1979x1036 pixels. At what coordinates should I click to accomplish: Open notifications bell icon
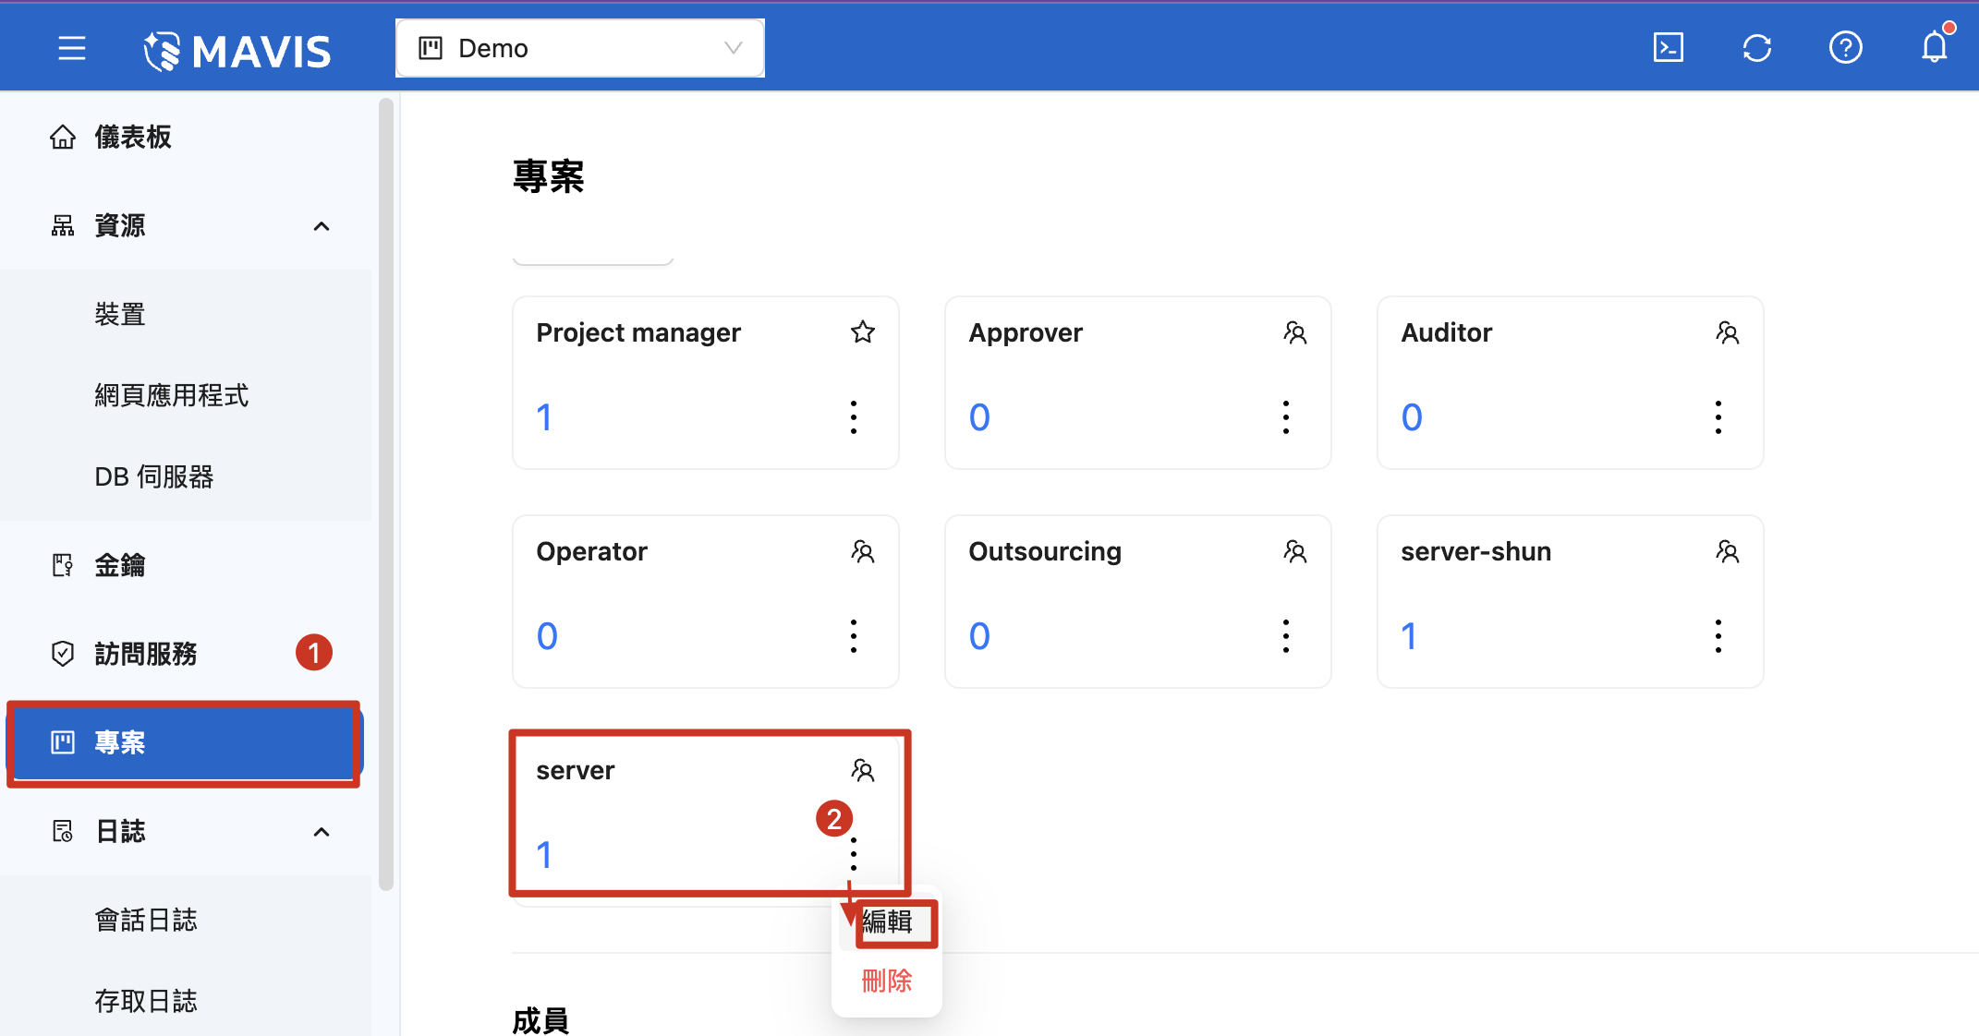[1934, 47]
